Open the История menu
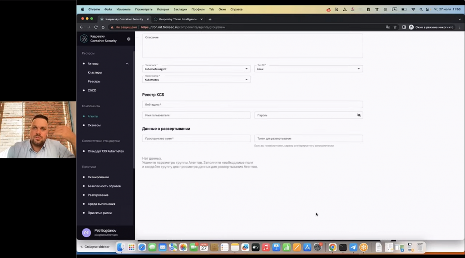465x258 pixels. click(163, 10)
